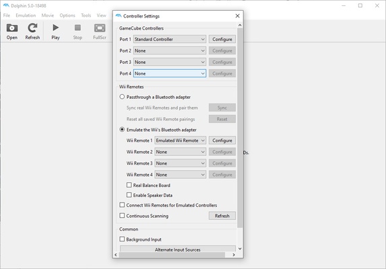This screenshot has width=386, height=269.
Task: Toggle fullscreen with the FullScr icon
Action: 100,32
